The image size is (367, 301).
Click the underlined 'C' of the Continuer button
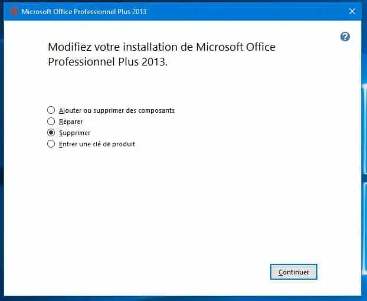point(281,272)
